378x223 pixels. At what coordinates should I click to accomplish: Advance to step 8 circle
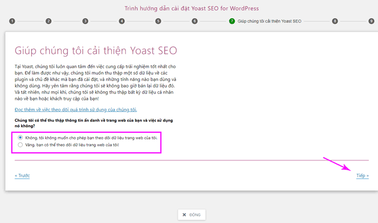[335, 21]
